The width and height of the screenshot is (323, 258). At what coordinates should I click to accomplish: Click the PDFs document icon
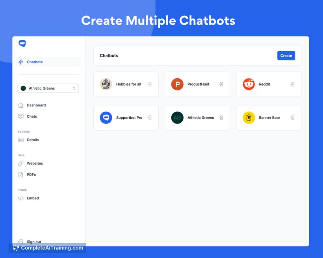coord(21,175)
